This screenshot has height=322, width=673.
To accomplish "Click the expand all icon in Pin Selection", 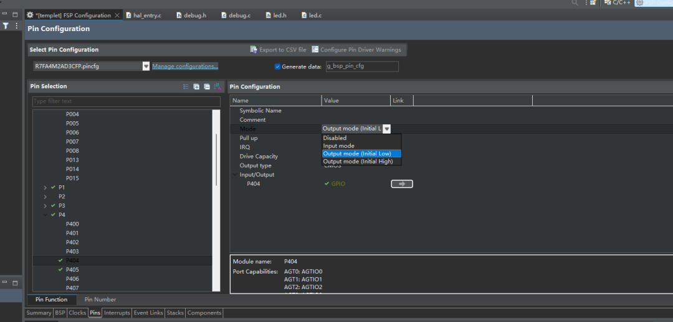I will [x=196, y=86].
